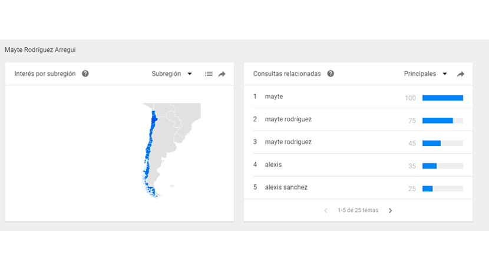The image size is (489, 275).
Task: Click the blue bar showing value 75
Action: tap(437, 120)
